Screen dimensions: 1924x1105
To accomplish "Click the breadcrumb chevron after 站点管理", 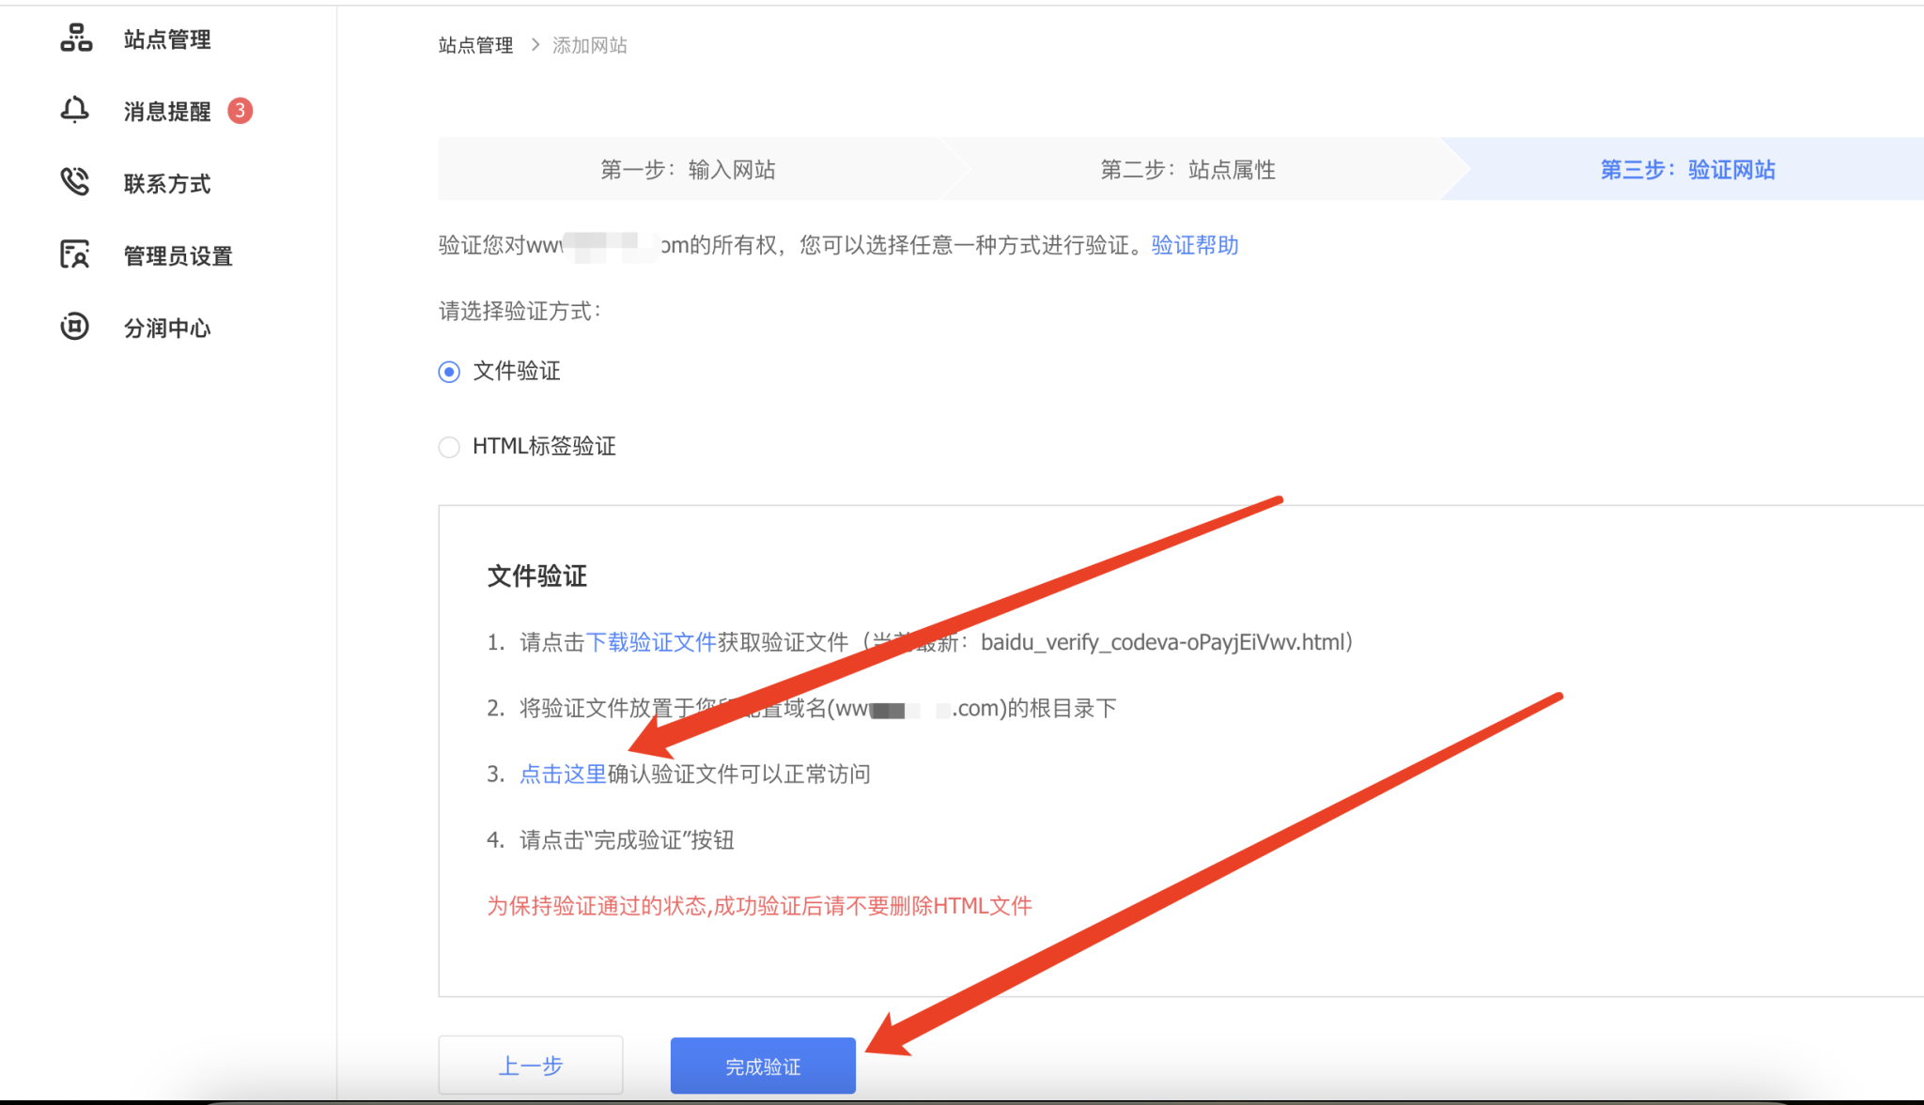I will tap(535, 45).
